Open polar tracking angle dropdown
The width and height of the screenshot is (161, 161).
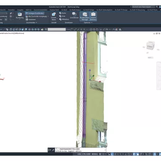(117, 154)
